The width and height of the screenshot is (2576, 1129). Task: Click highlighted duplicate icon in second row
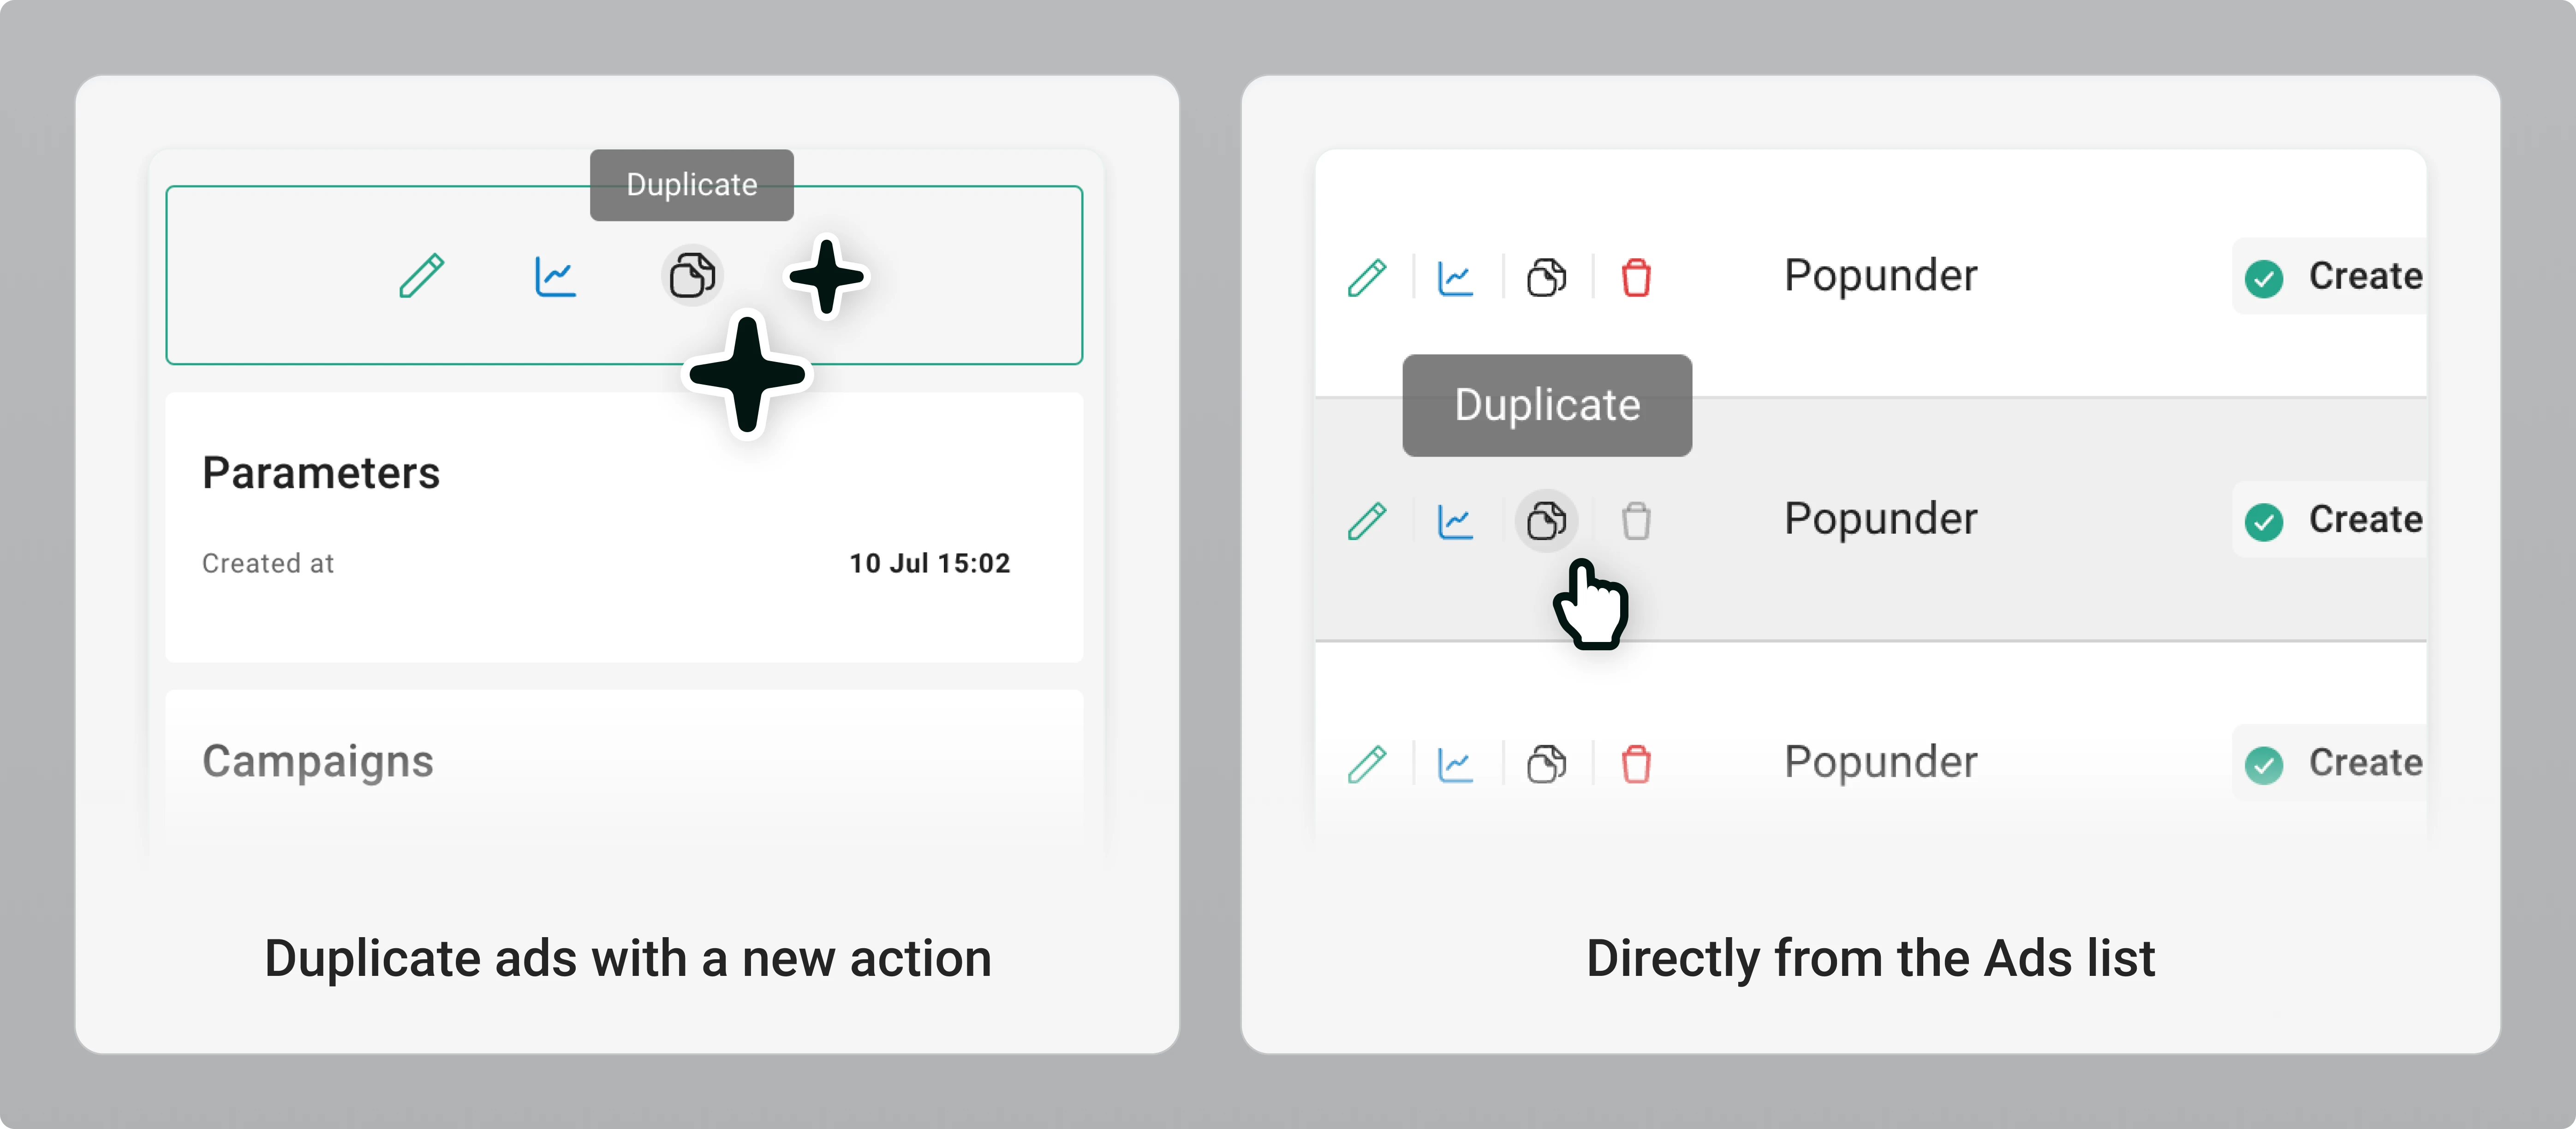pyautogui.click(x=1546, y=521)
